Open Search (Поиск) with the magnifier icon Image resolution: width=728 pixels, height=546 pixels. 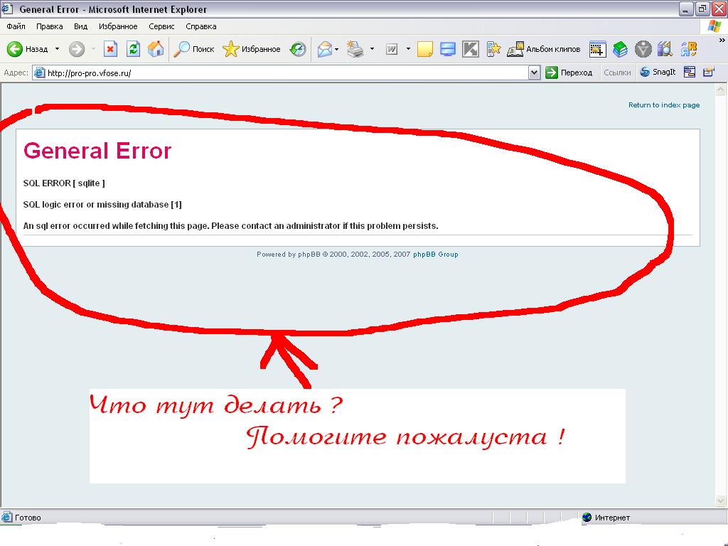coord(194,49)
